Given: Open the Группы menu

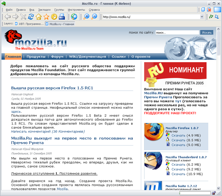Looking at the screenshot, I should 59,10.
